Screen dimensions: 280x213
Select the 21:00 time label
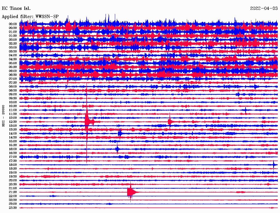tap(13, 188)
